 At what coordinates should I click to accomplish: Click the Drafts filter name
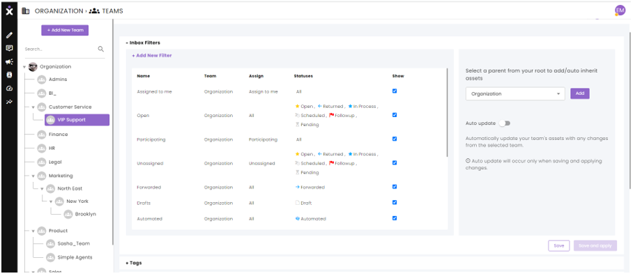click(x=144, y=203)
